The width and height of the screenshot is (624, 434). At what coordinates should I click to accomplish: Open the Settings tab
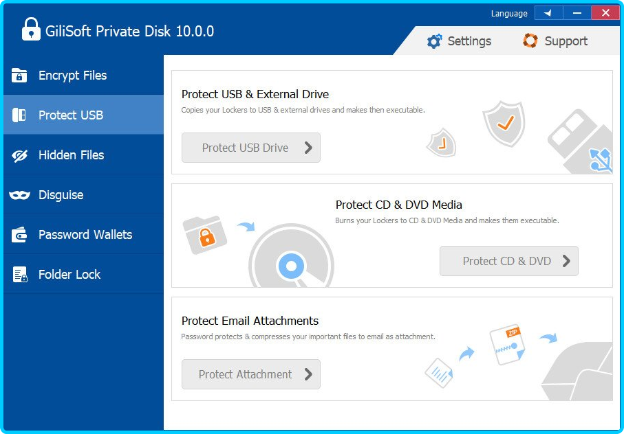click(x=460, y=41)
